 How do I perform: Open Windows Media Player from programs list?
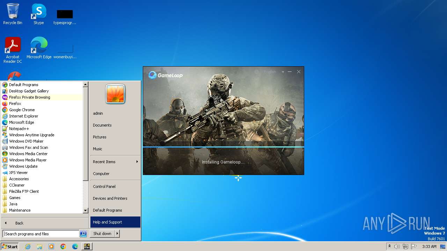[x=42, y=160]
